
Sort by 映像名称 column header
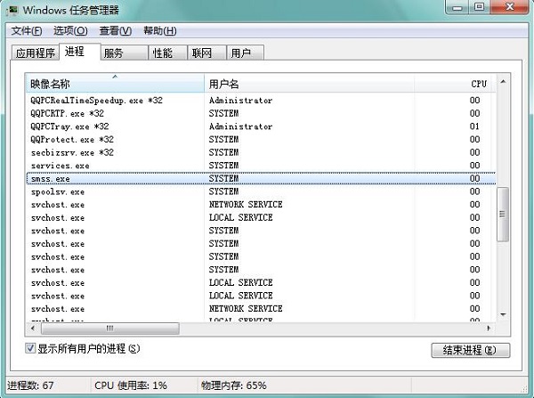(x=115, y=84)
